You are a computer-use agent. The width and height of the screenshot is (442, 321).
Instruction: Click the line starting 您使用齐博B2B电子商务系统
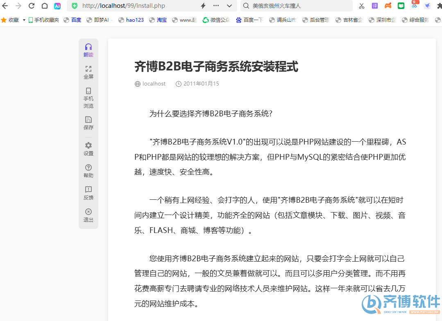[x=277, y=259]
